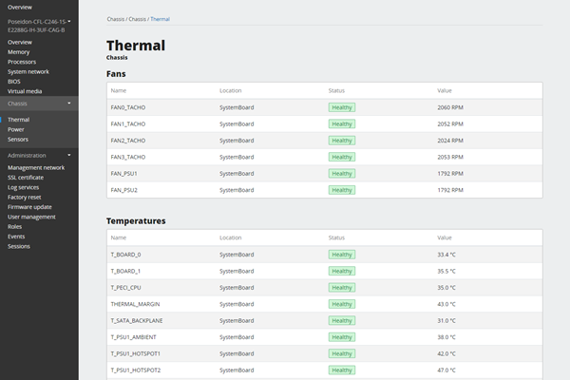Viewport: 570px width, 380px height.
Task: Click the Healthy badge for T_SATA_BACKPLANE
Action: click(342, 321)
